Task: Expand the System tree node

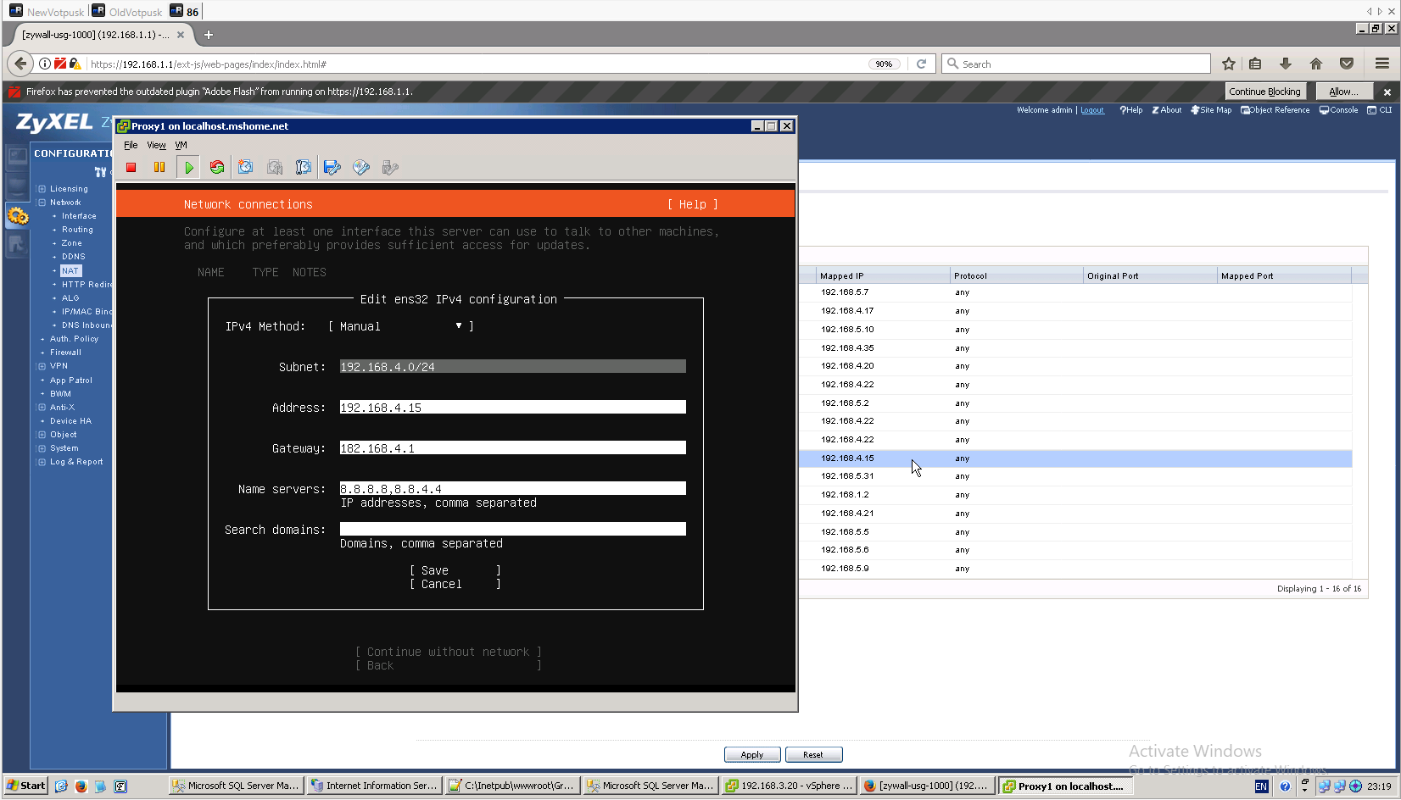Action: tap(42, 448)
